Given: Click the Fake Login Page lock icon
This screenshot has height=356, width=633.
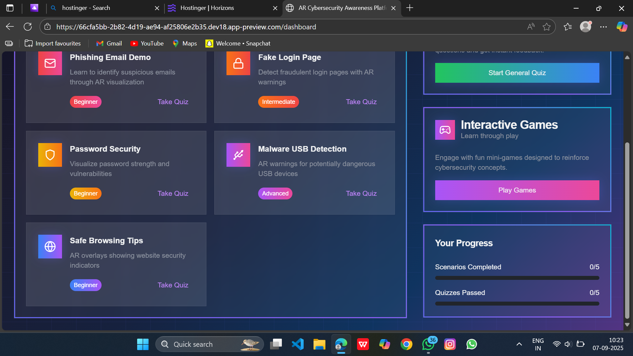Looking at the screenshot, I should (238, 63).
